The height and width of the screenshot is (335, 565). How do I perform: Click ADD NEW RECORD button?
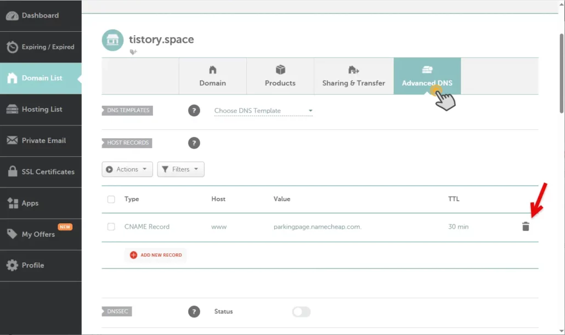[156, 255]
